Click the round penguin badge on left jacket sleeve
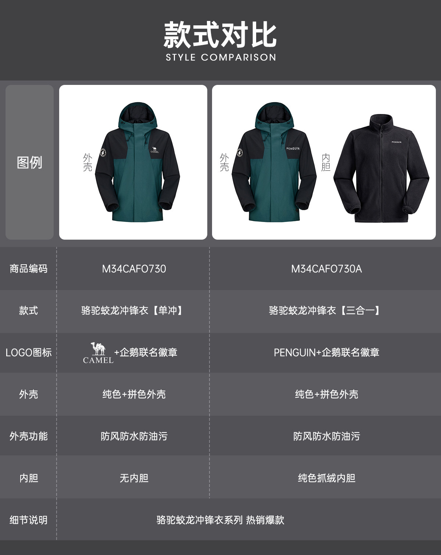Image resolution: width=441 pixels, height=555 pixels. (103, 152)
